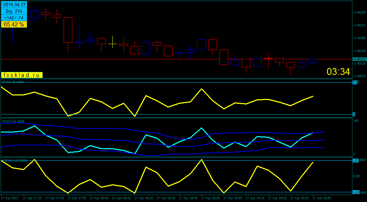The height and width of the screenshot is (202, 367).
Task: Click the RSI scale value 100
Action: [356, 120]
